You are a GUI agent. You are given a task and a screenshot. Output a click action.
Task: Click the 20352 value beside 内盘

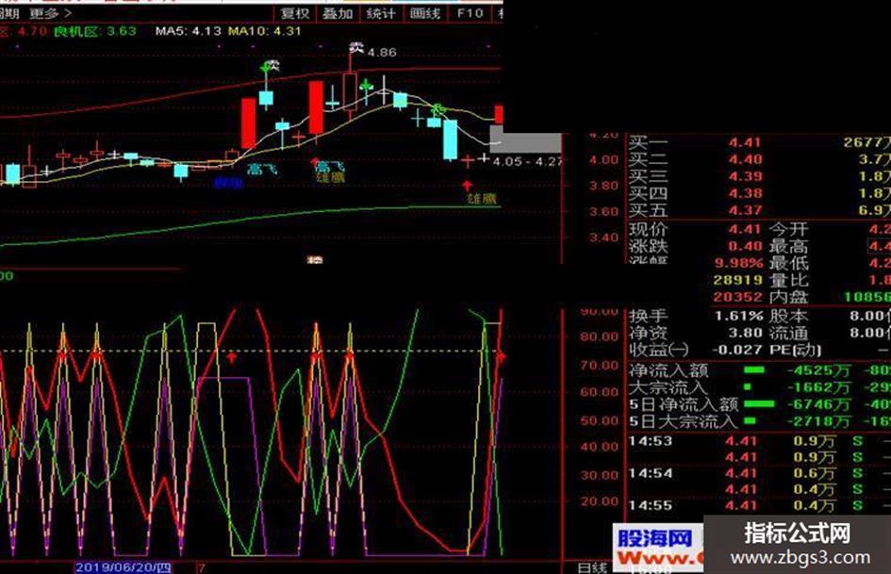click(x=738, y=297)
